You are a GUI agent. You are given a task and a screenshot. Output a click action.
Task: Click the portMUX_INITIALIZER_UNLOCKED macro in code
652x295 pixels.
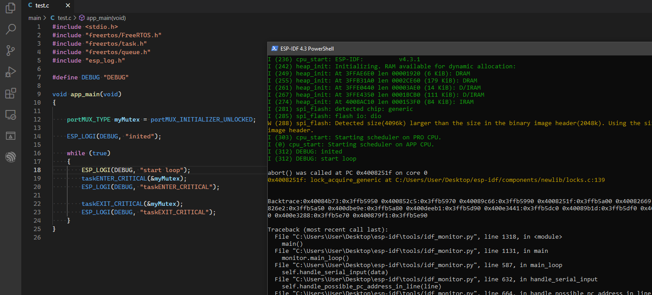202,119
